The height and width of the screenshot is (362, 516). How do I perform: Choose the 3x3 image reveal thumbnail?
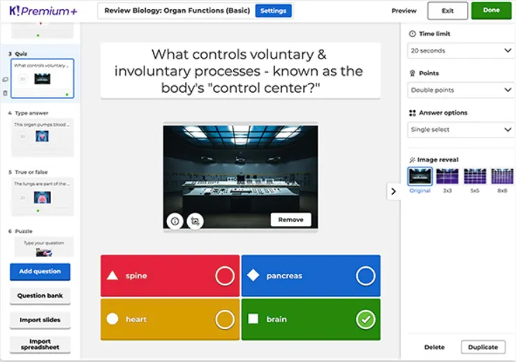(447, 176)
